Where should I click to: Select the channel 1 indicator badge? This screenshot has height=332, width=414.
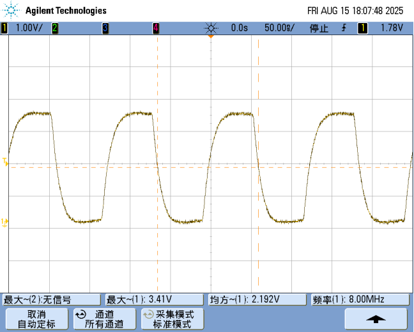[x=4, y=28]
